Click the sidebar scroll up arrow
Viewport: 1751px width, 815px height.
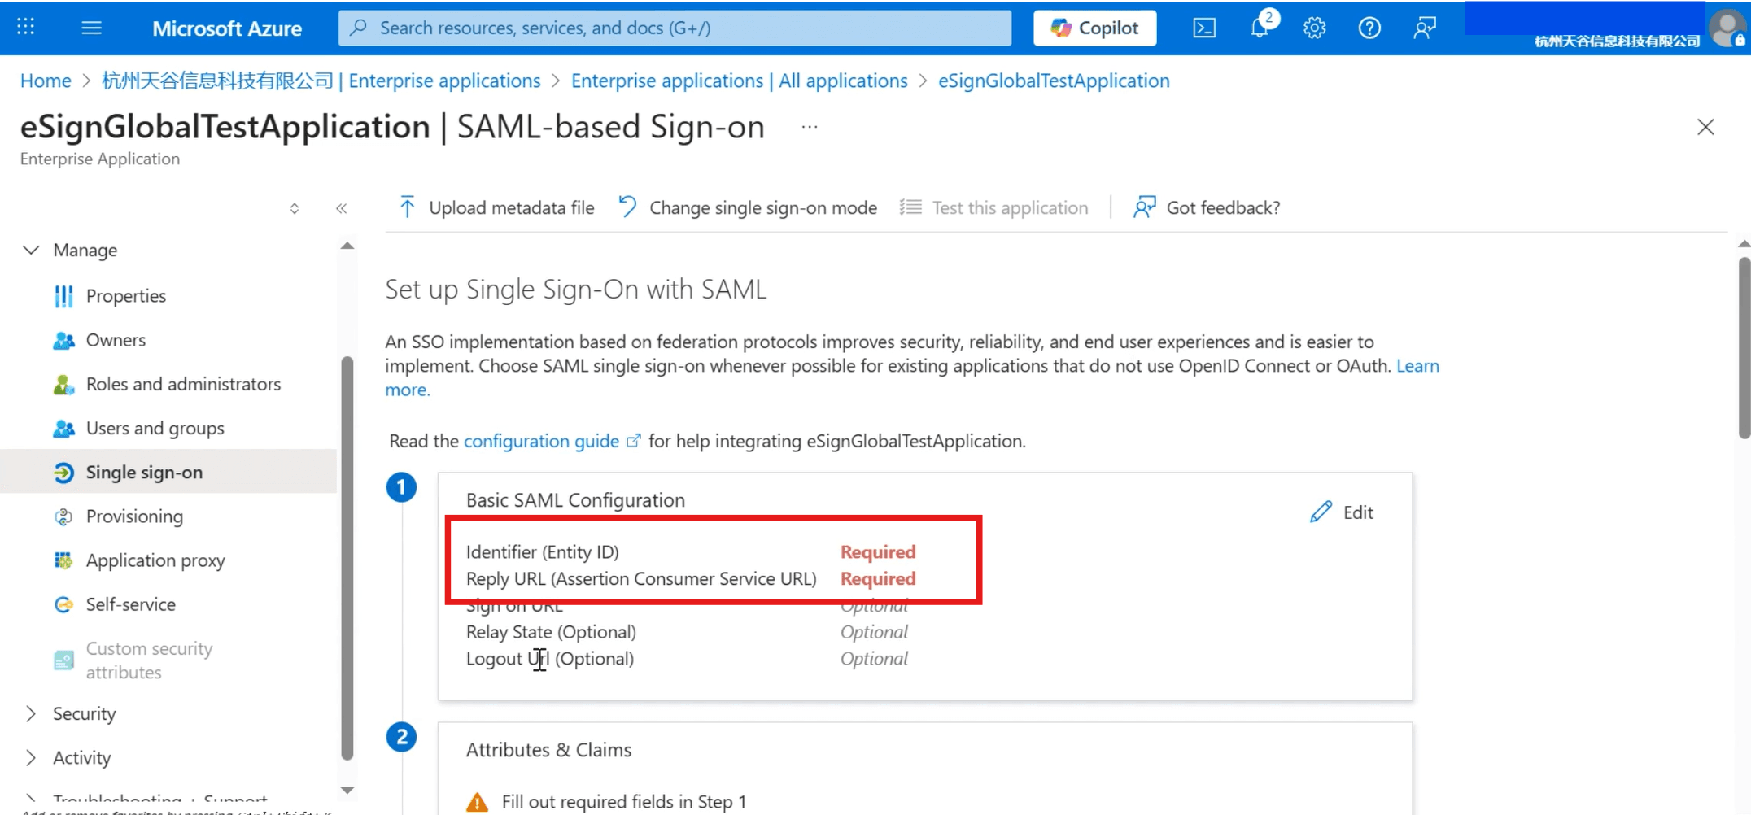pos(347,246)
